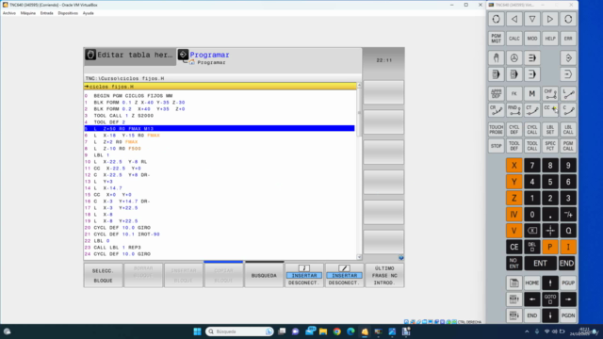Click the STOP key on keypad
This screenshot has height=339, width=603.
point(497,146)
